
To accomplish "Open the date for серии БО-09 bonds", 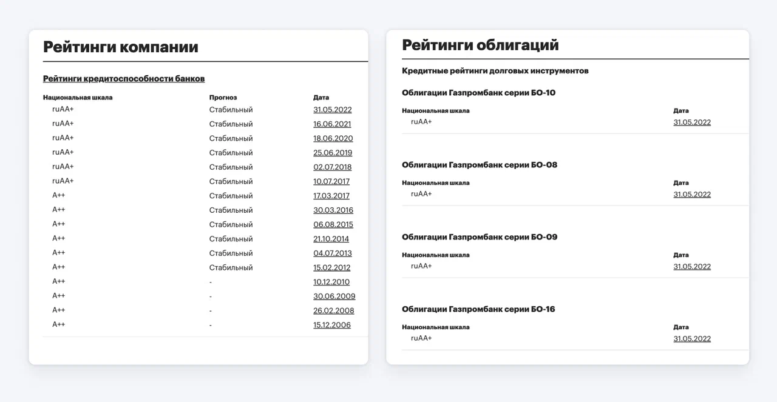I will coord(692,267).
